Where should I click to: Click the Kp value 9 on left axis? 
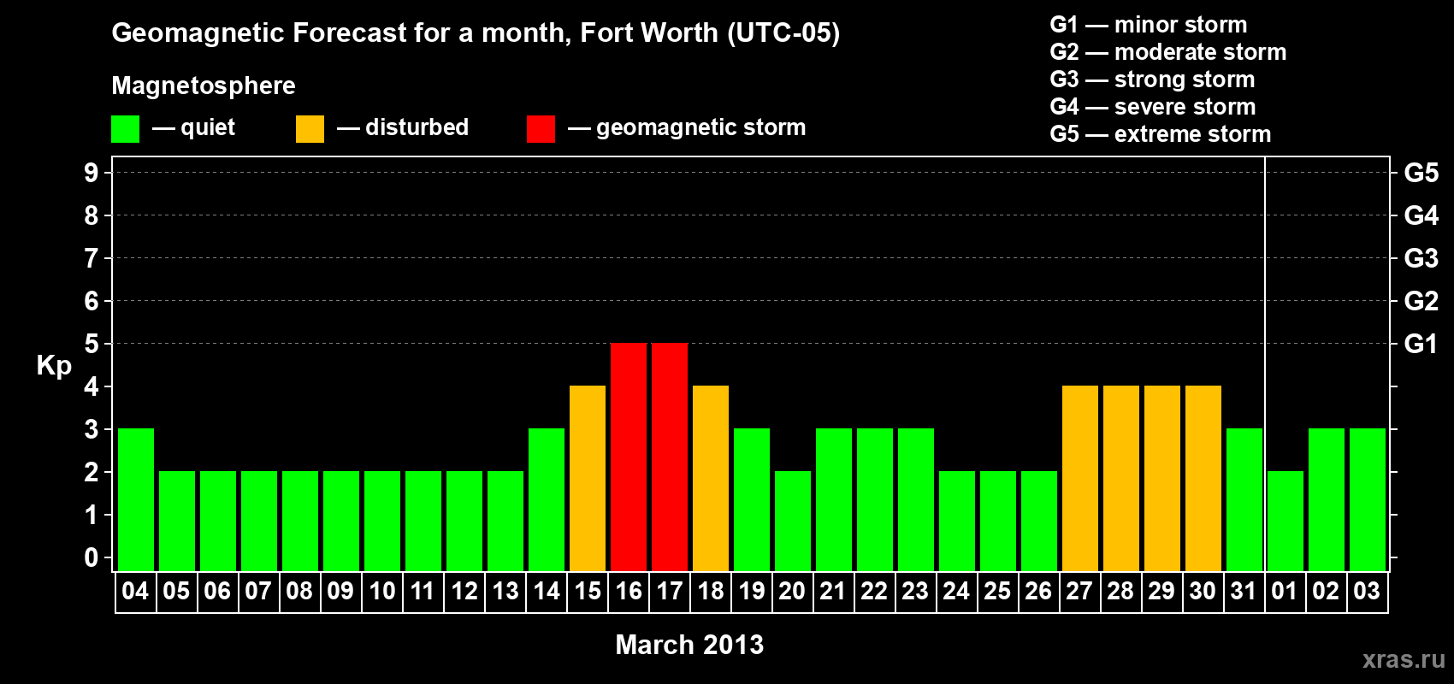coord(92,173)
